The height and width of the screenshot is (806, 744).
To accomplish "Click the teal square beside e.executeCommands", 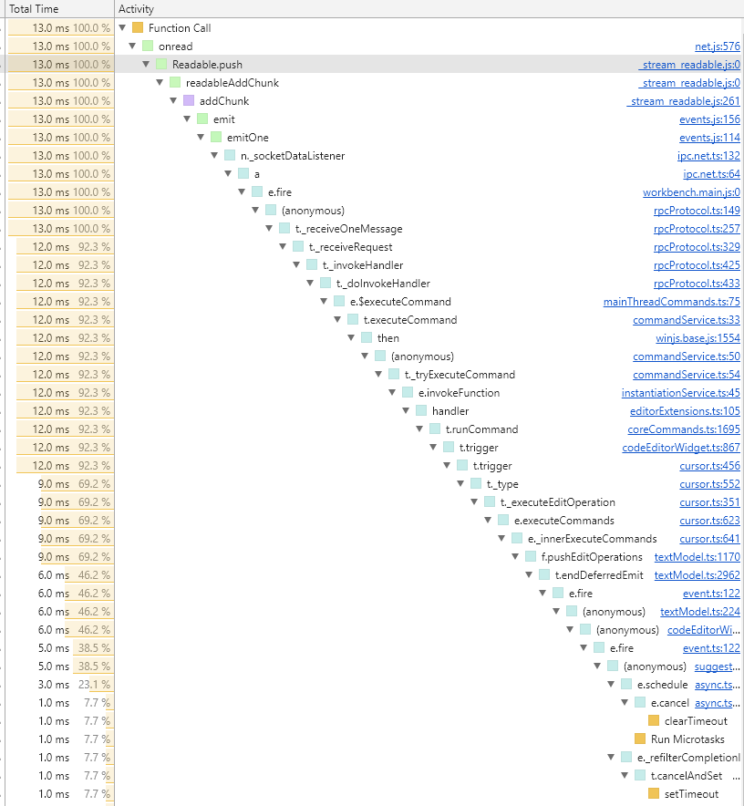I will point(503,521).
